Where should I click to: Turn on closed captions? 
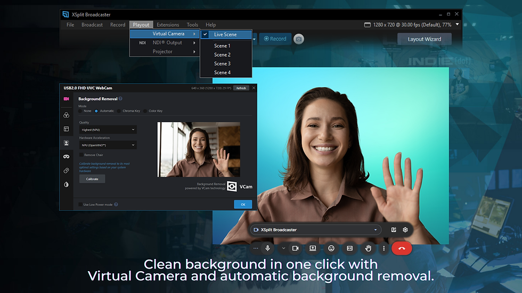point(349,248)
